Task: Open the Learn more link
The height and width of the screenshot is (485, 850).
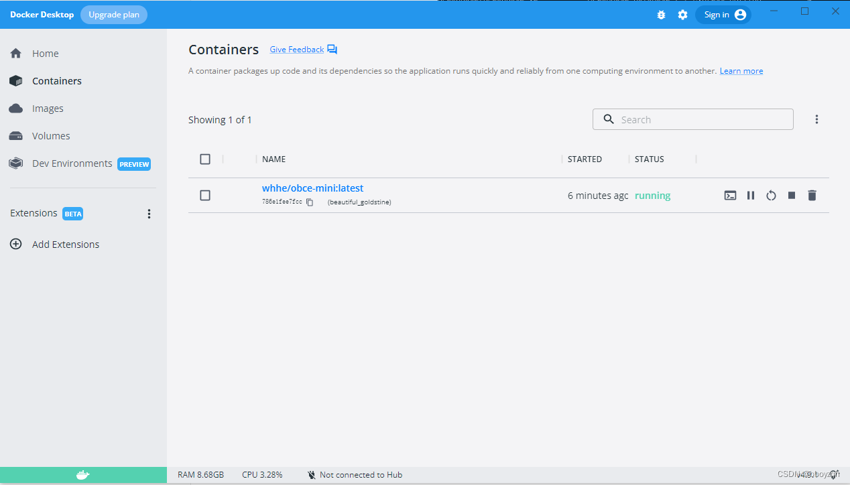Action: point(741,71)
